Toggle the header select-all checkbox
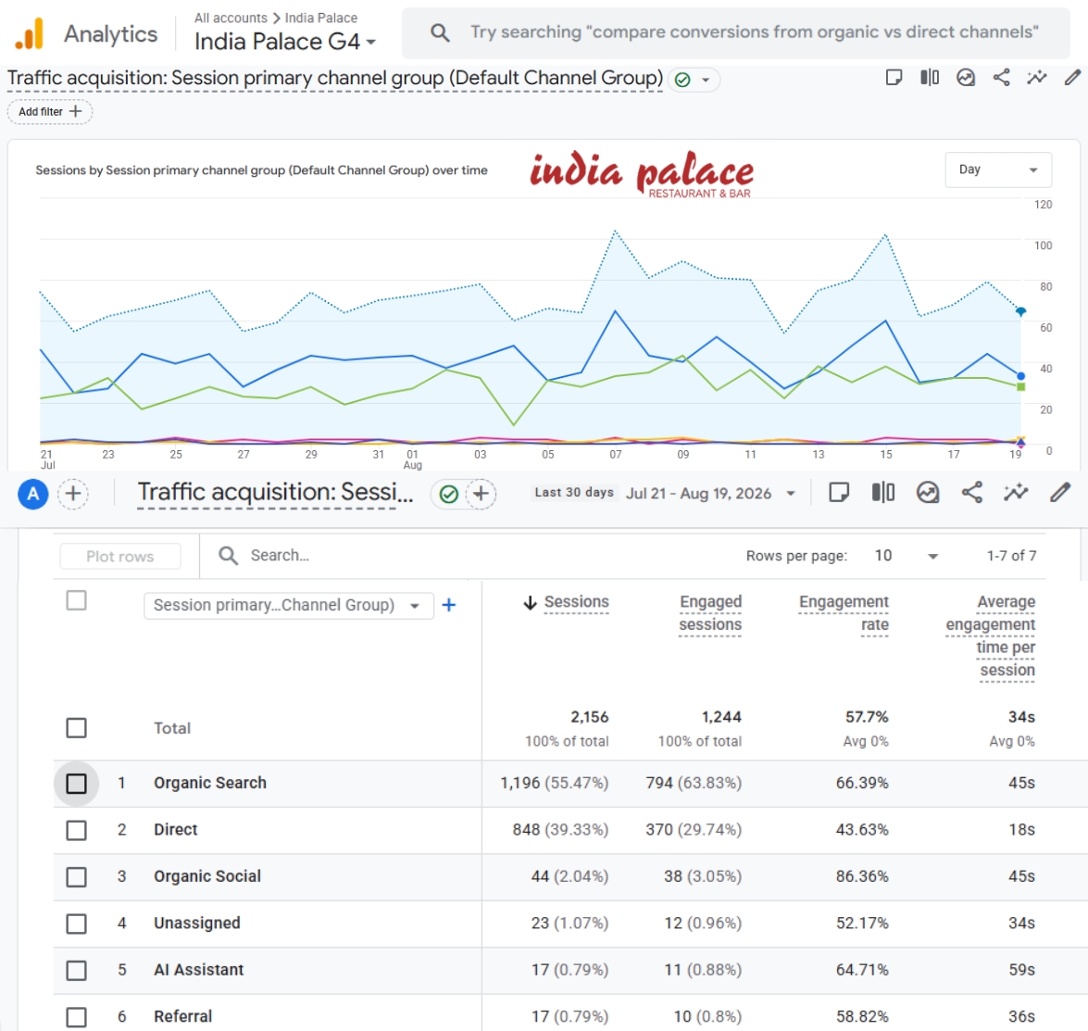1088x1031 pixels. click(x=76, y=600)
